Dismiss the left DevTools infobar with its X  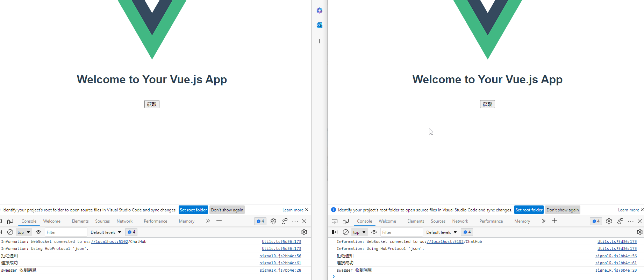point(307,210)
